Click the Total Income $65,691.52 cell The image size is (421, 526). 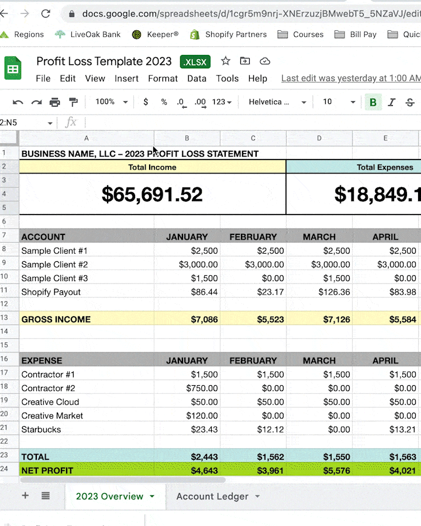[x=153, y=194]
